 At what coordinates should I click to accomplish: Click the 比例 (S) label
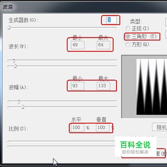click(x=18, y=129)
